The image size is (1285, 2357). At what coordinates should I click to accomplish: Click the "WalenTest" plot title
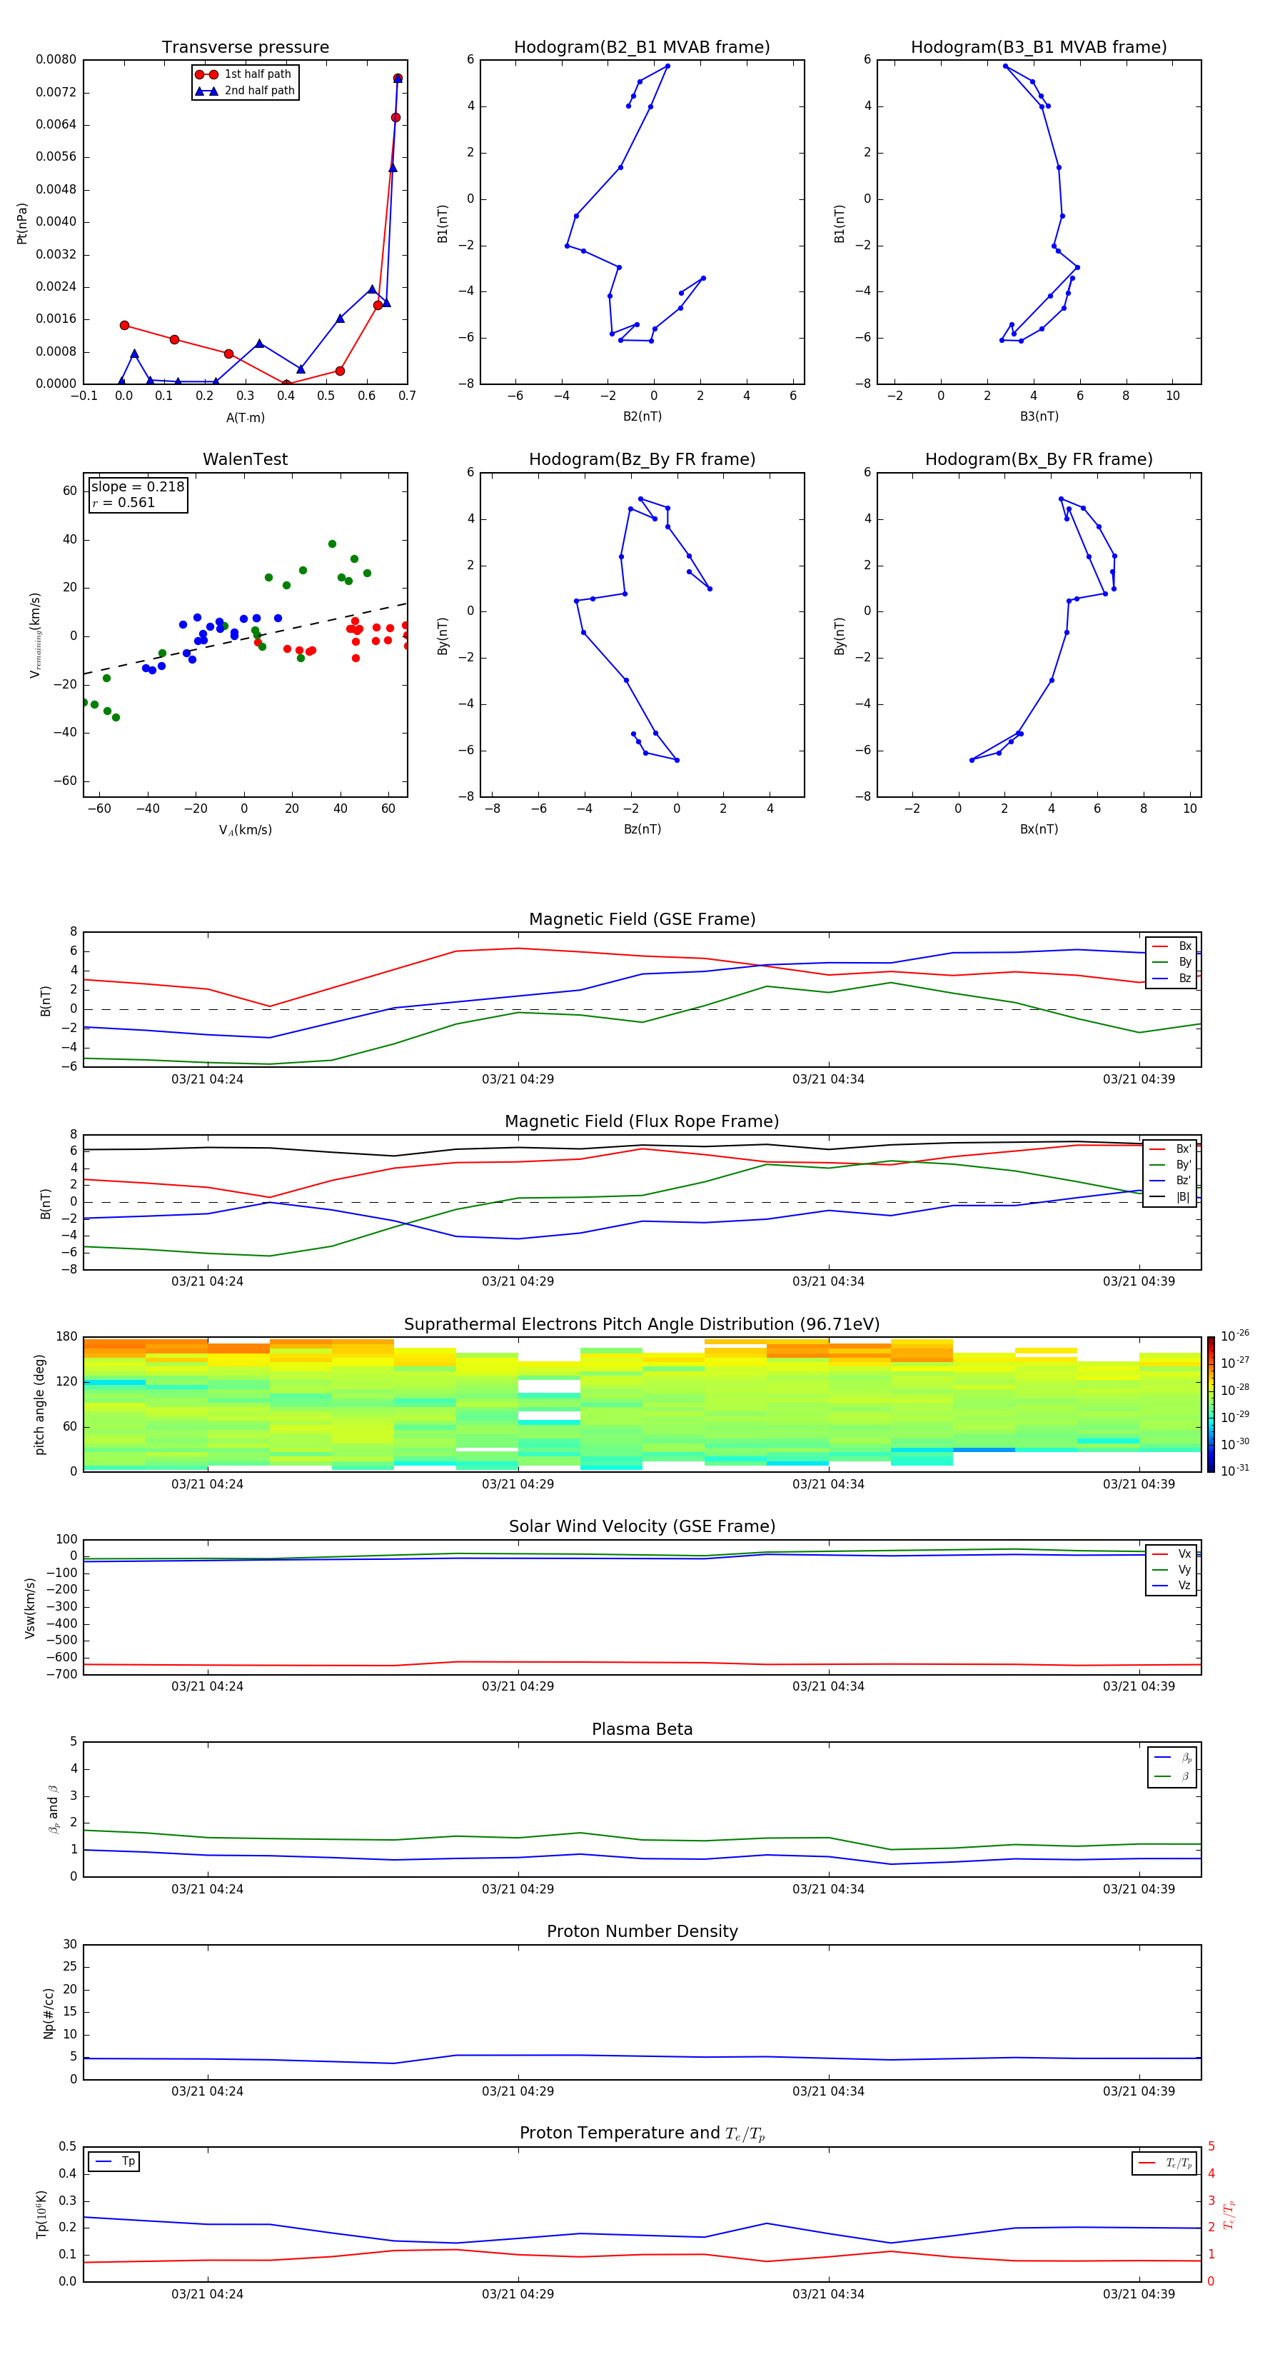(245, 459)
